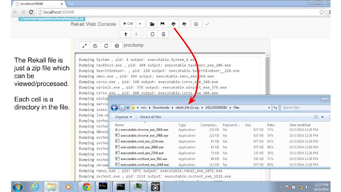Click the refresh icon beside the trash

point(152,34)
